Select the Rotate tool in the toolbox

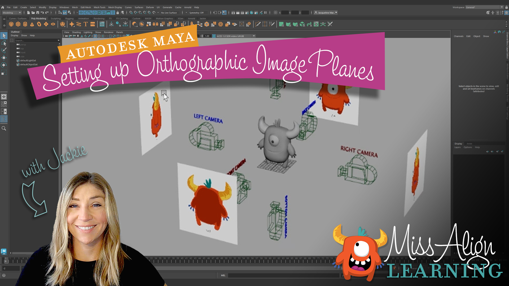pos(4,65)
